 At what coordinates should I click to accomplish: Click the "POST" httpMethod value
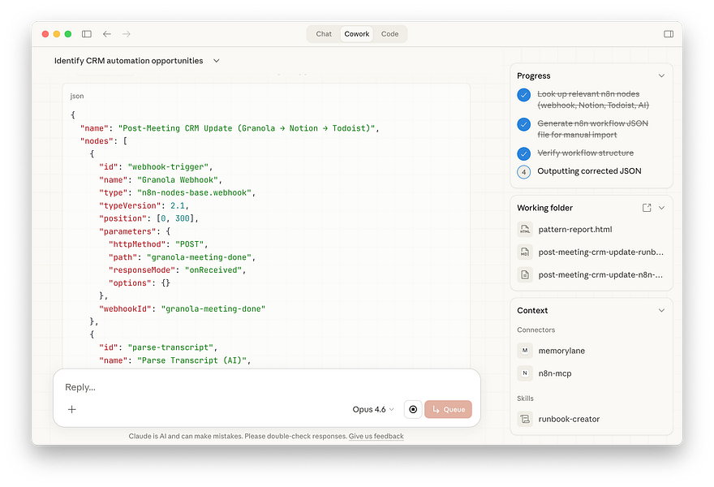[189, 244]
